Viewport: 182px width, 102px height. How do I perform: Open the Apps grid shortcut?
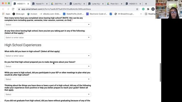click(6, 14)
